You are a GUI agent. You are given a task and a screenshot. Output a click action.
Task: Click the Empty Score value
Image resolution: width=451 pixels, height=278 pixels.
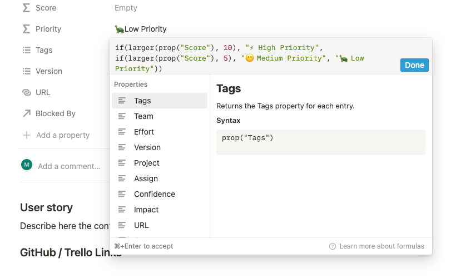[126, 8]
